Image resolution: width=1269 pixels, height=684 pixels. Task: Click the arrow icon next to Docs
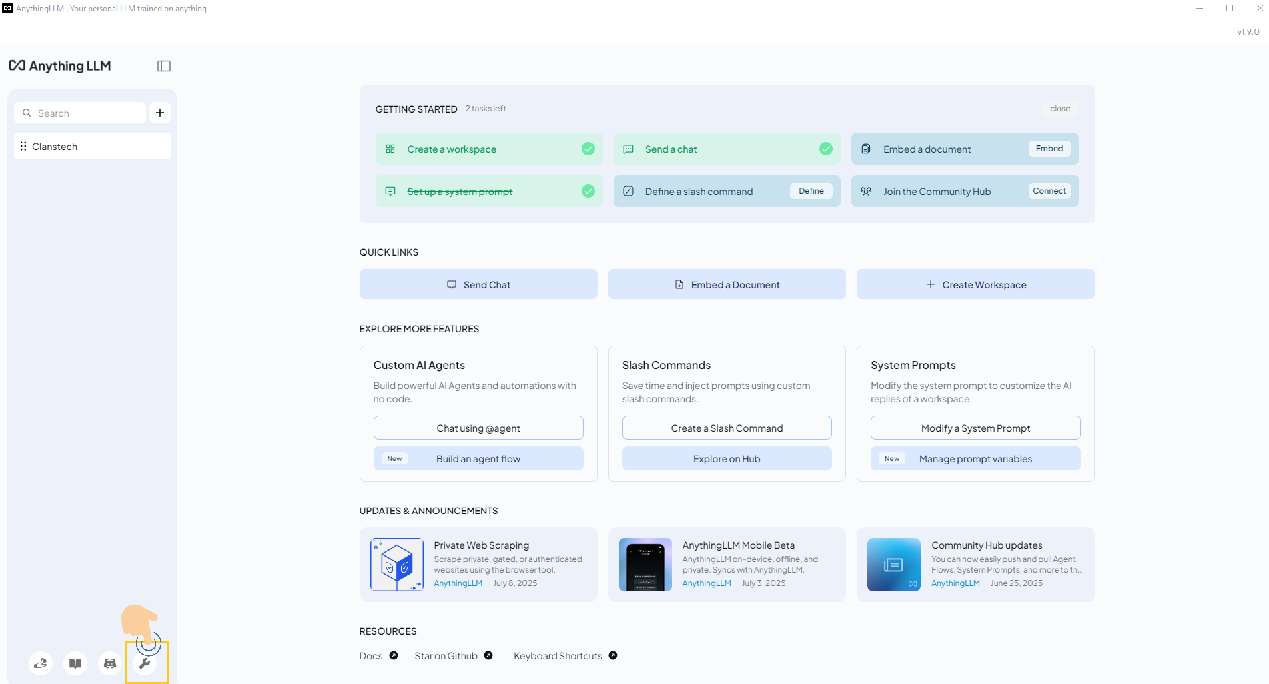[394, 655]
